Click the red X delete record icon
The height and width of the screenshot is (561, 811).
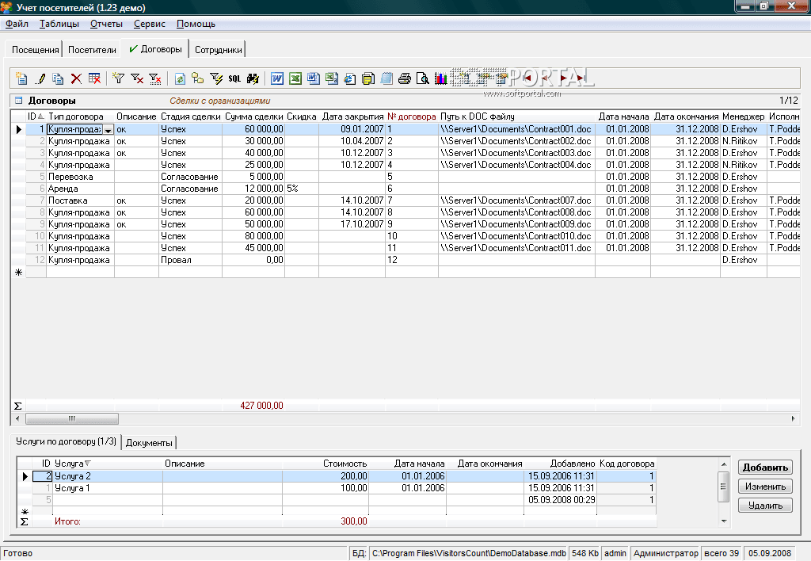click(x=77, y=78)
